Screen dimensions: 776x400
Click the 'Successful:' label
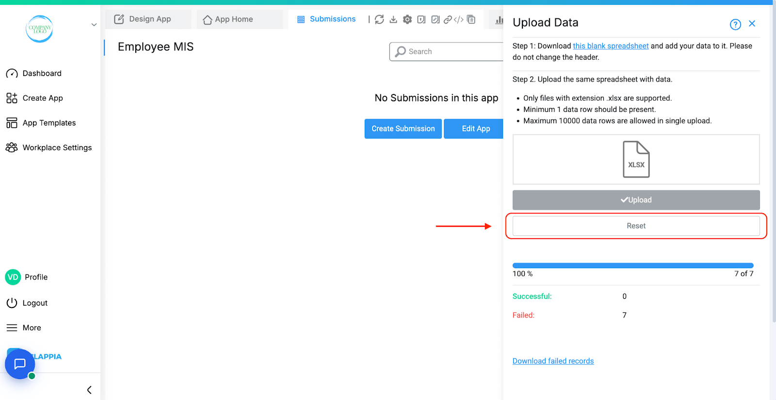tap(532, 296)
